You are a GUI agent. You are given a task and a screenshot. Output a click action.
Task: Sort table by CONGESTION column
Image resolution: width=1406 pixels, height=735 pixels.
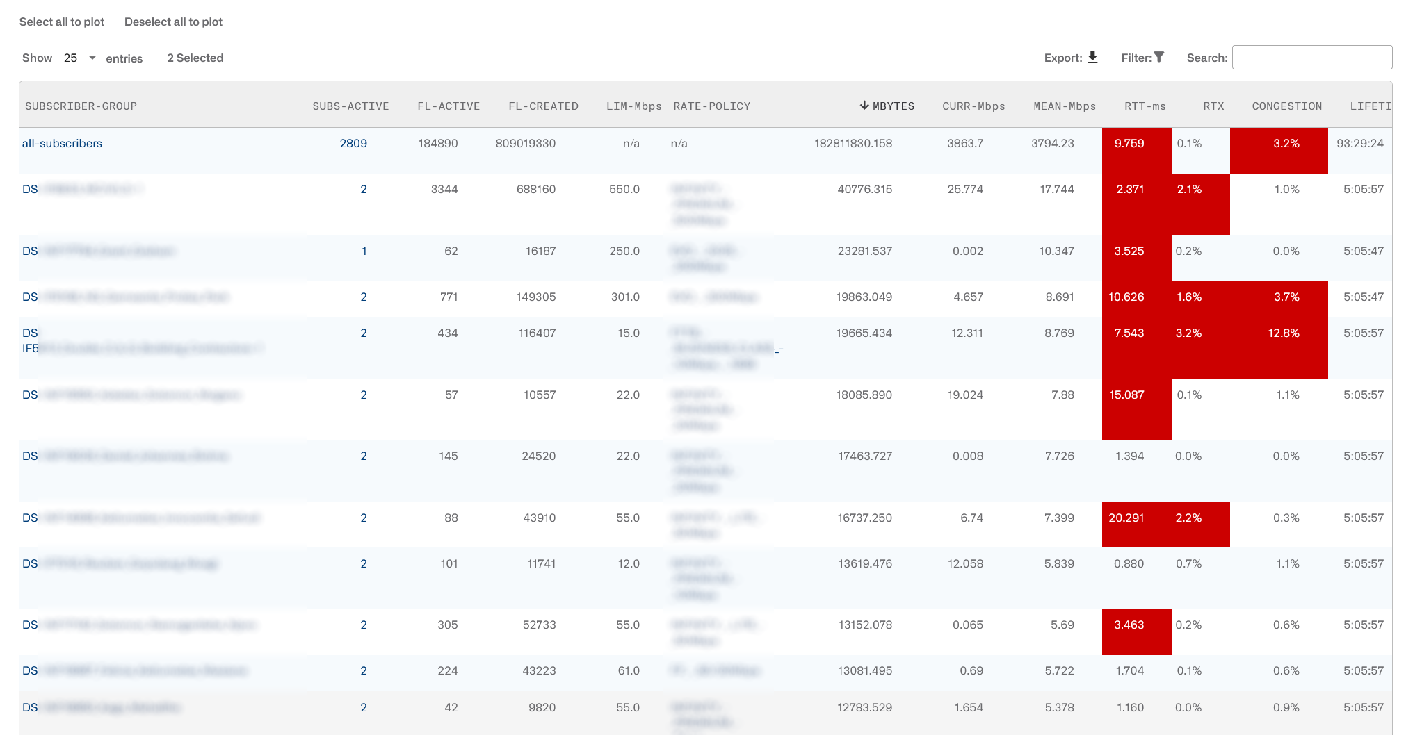[x=1287, y=106]
